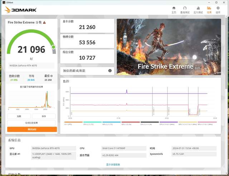Image resolution: width=229 pixels, height=176 pixels.
Task: Click the 3DMark logo
Action: click(21, 10)
